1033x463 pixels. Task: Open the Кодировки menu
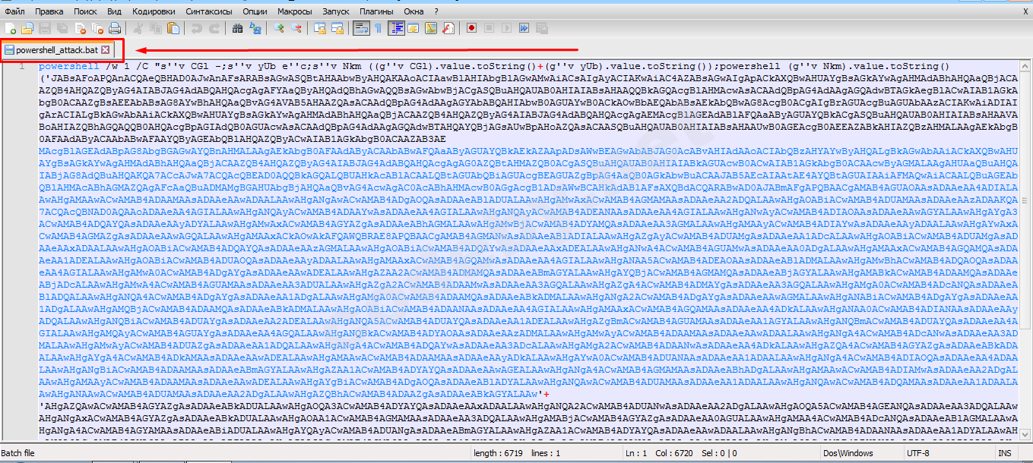tap(153, 11)
